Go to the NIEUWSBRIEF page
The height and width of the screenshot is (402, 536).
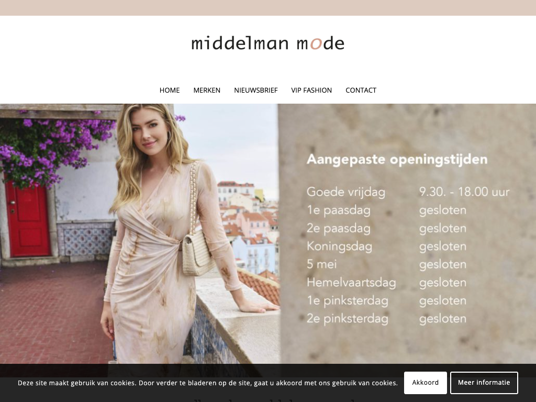[x=255, y=90]
